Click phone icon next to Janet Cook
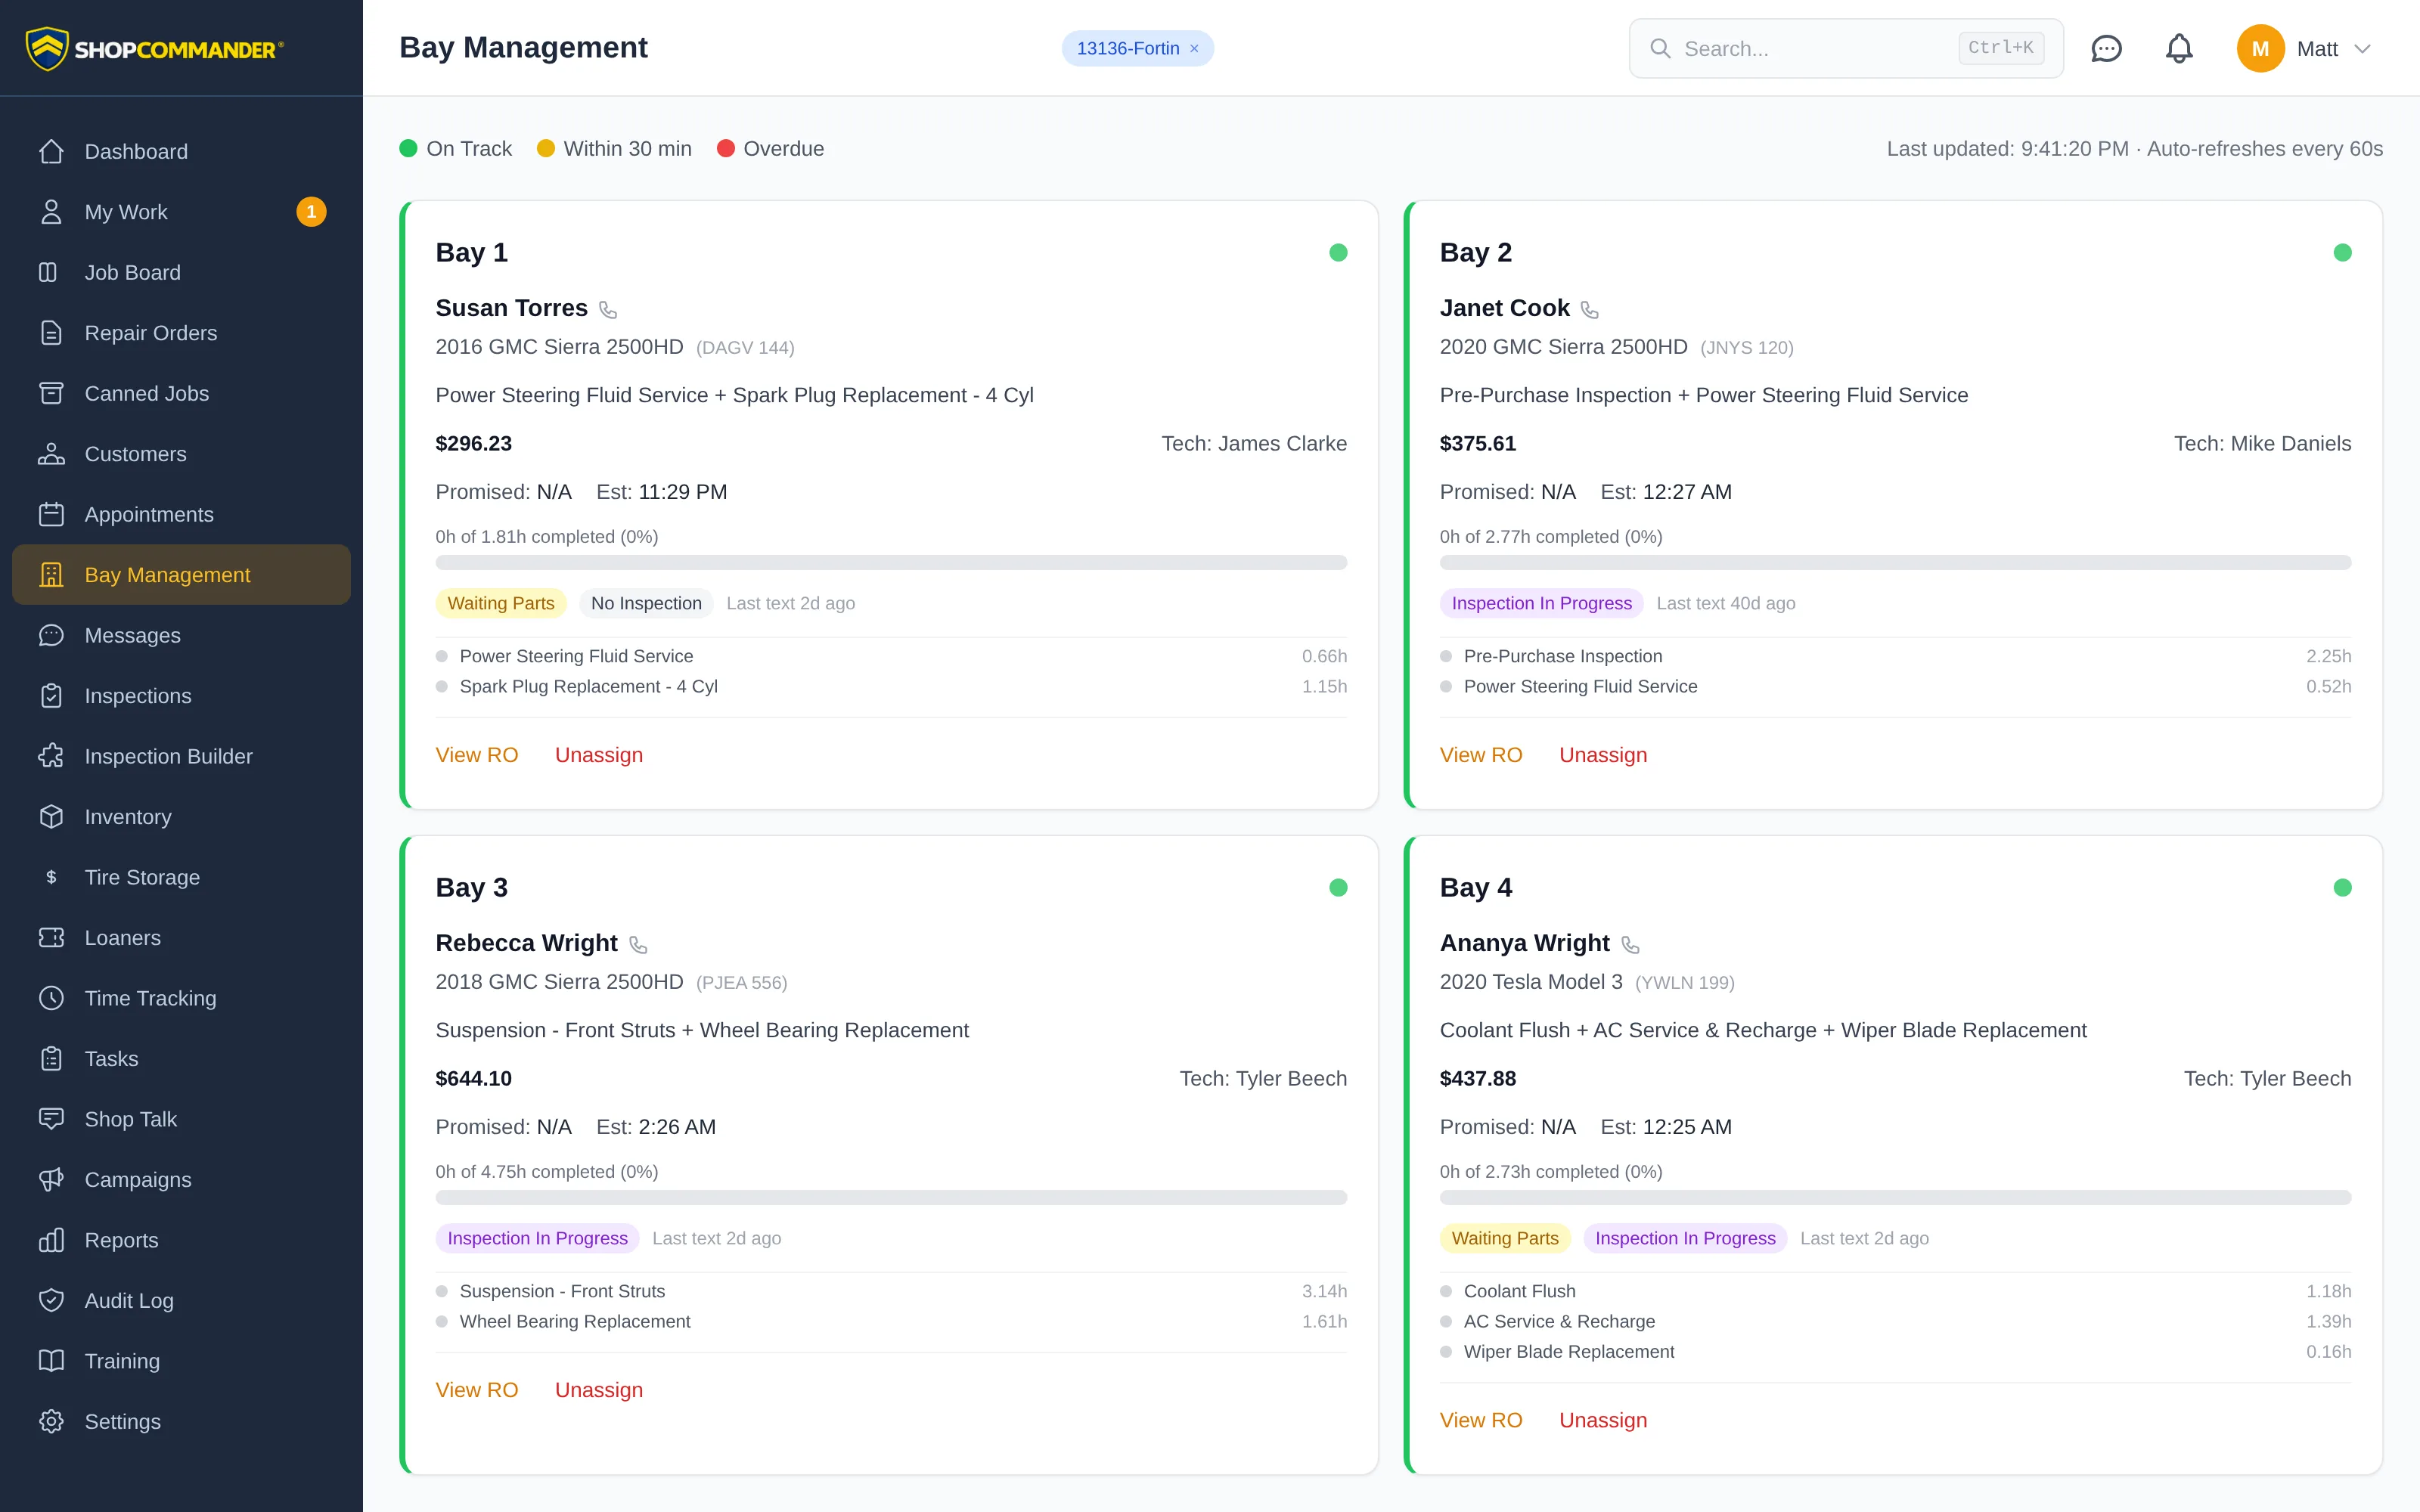The image size is (2420, 1512). 1590,310
